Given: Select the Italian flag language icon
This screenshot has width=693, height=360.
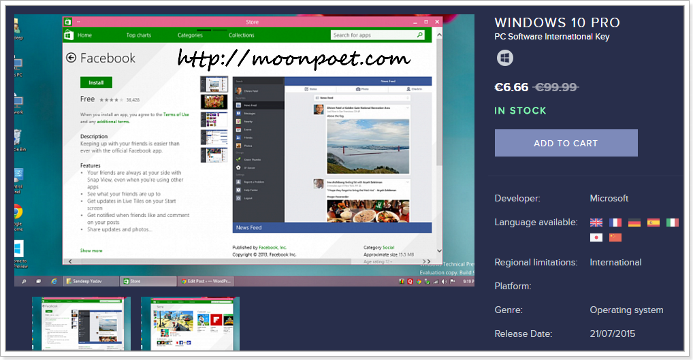Looking at the screenshot, I should point(673,223).
